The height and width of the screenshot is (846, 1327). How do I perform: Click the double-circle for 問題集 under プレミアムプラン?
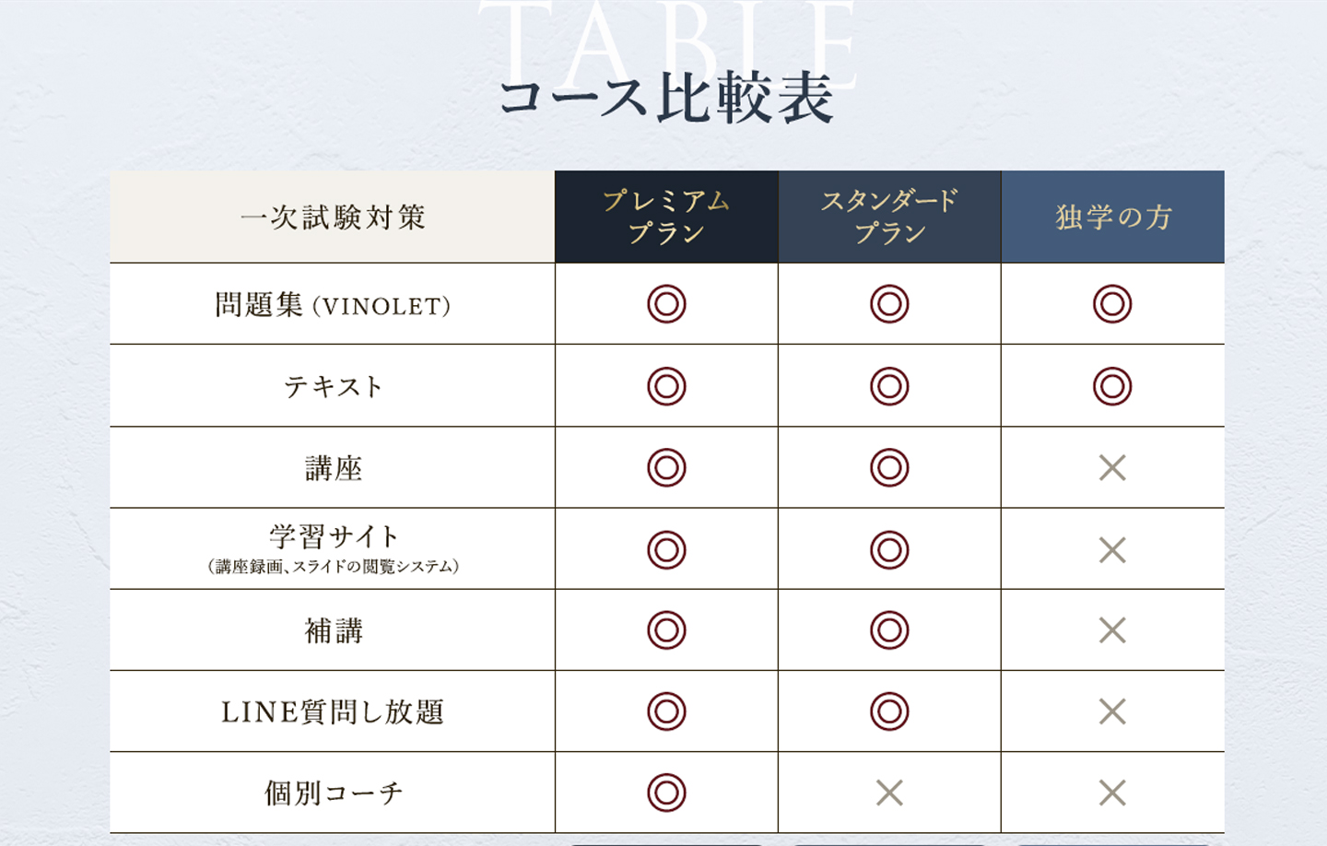point(666,304)
